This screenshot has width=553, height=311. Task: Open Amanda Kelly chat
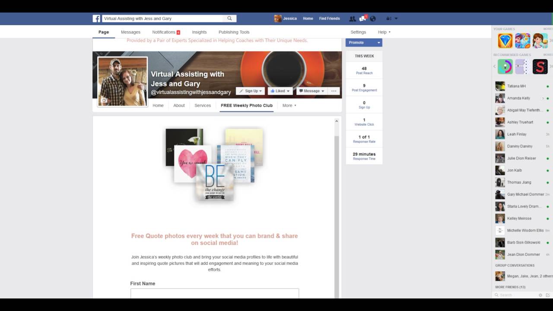(522, 98)
